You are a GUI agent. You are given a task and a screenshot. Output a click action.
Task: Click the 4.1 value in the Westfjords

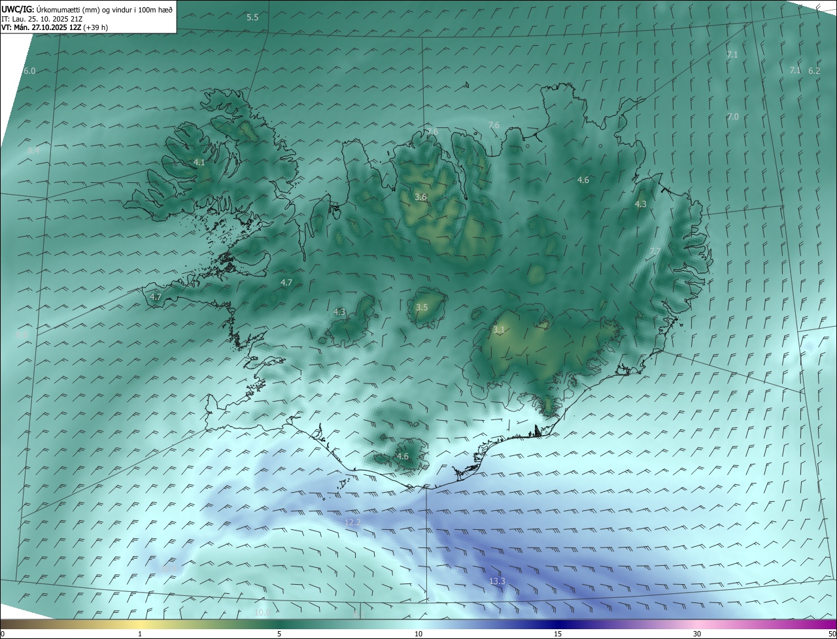199,162
